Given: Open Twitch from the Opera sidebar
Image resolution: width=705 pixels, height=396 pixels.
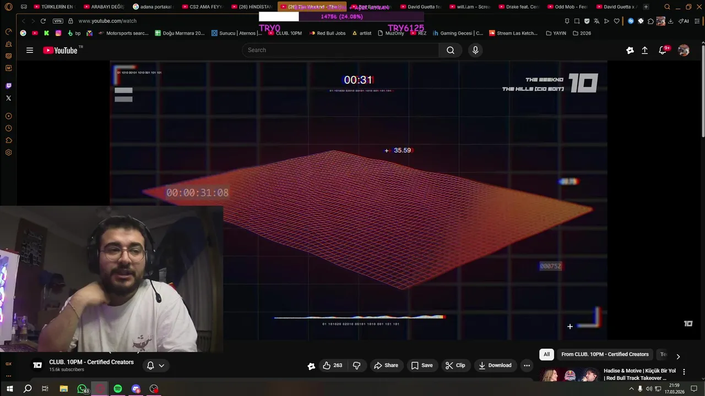Looking at the screenshot, I should click(8, 86).
